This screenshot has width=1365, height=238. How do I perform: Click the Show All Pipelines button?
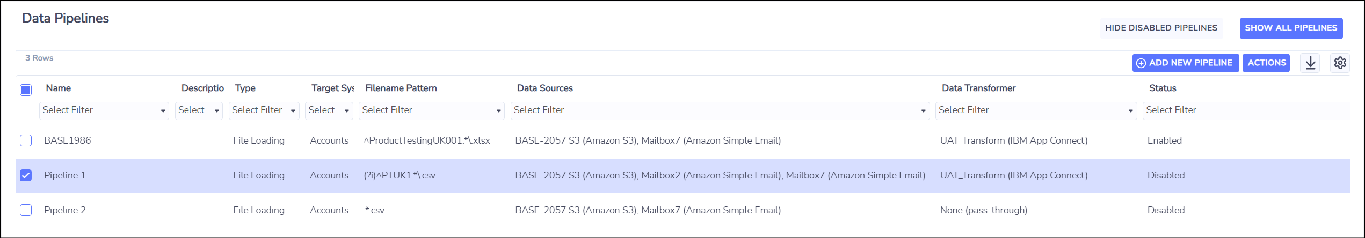1291,28
